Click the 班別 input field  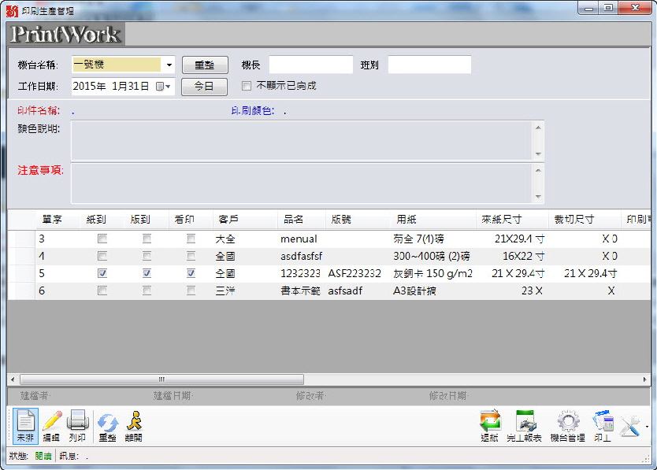click(429, 65)
